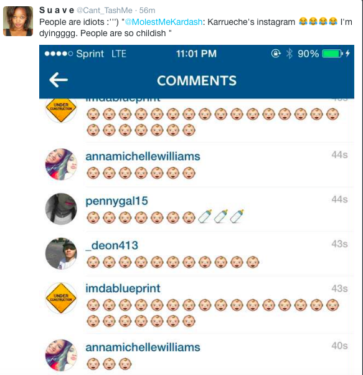Tap the Sprint signal strength dots
Screen dimensions: 363x375
click(x=59, y=54)
